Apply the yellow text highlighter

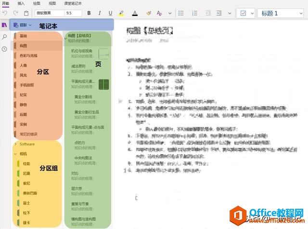click(121, 13)
